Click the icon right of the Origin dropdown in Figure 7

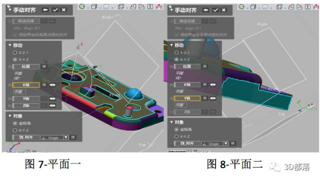point(72,138)
